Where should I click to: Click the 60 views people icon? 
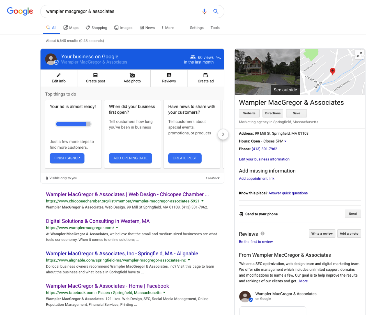click(x=193, y=57)
